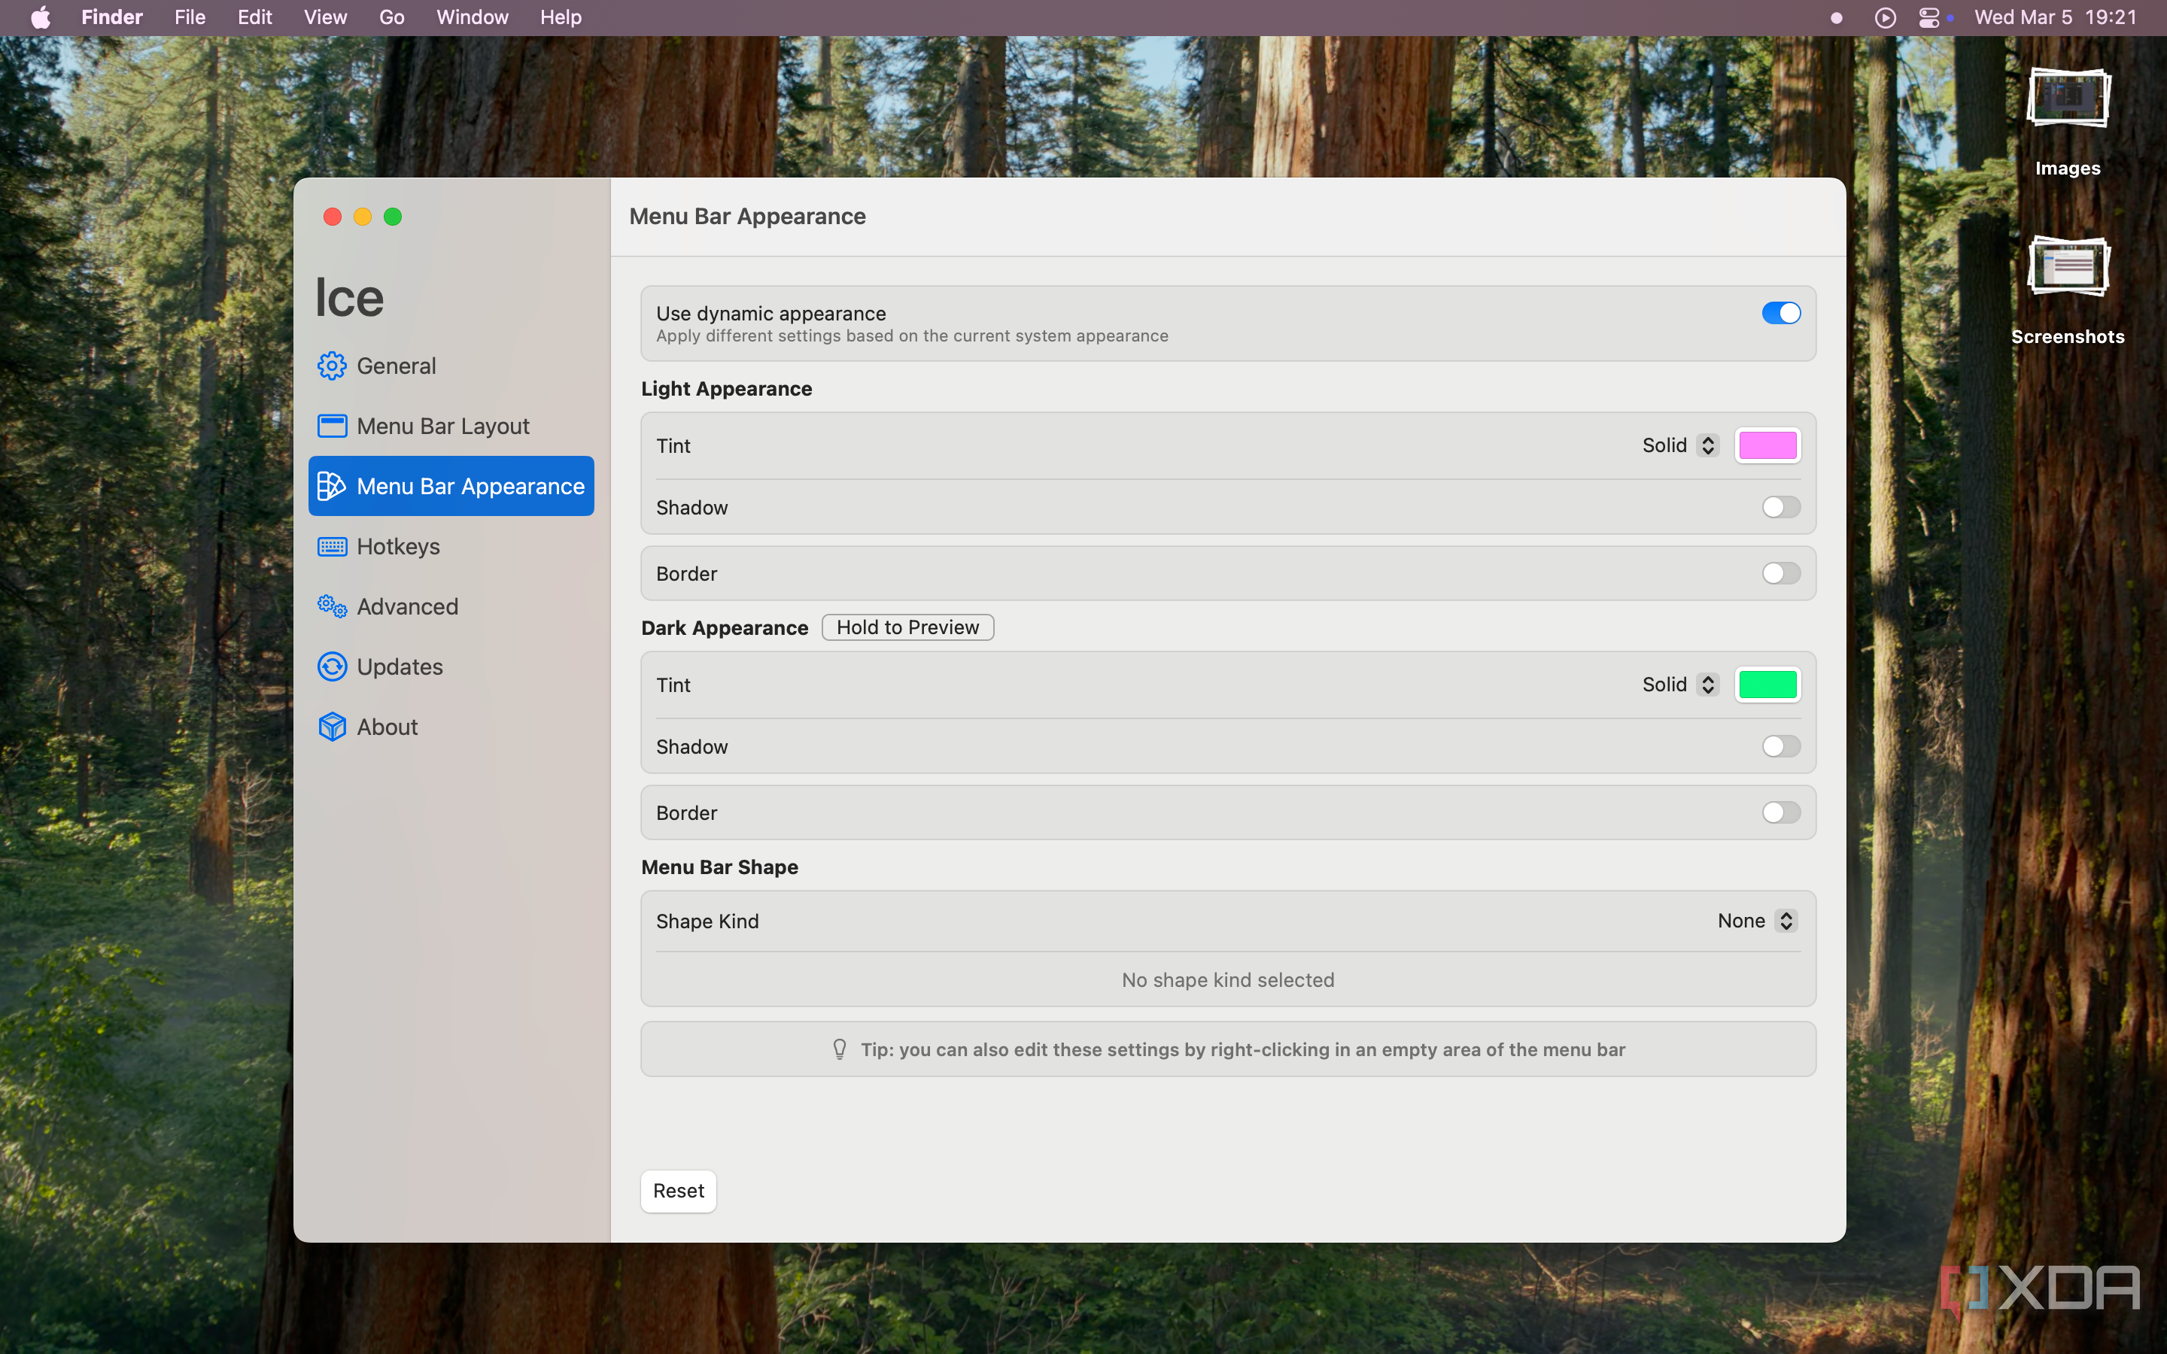
Task: Close the Ice settings window
Action: coord(333,217)
